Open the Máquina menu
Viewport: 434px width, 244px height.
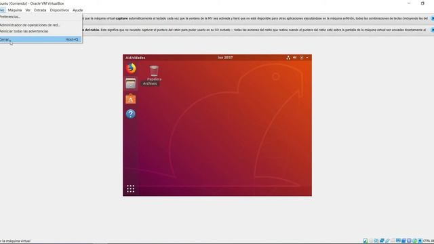click(x=15, y=10)
